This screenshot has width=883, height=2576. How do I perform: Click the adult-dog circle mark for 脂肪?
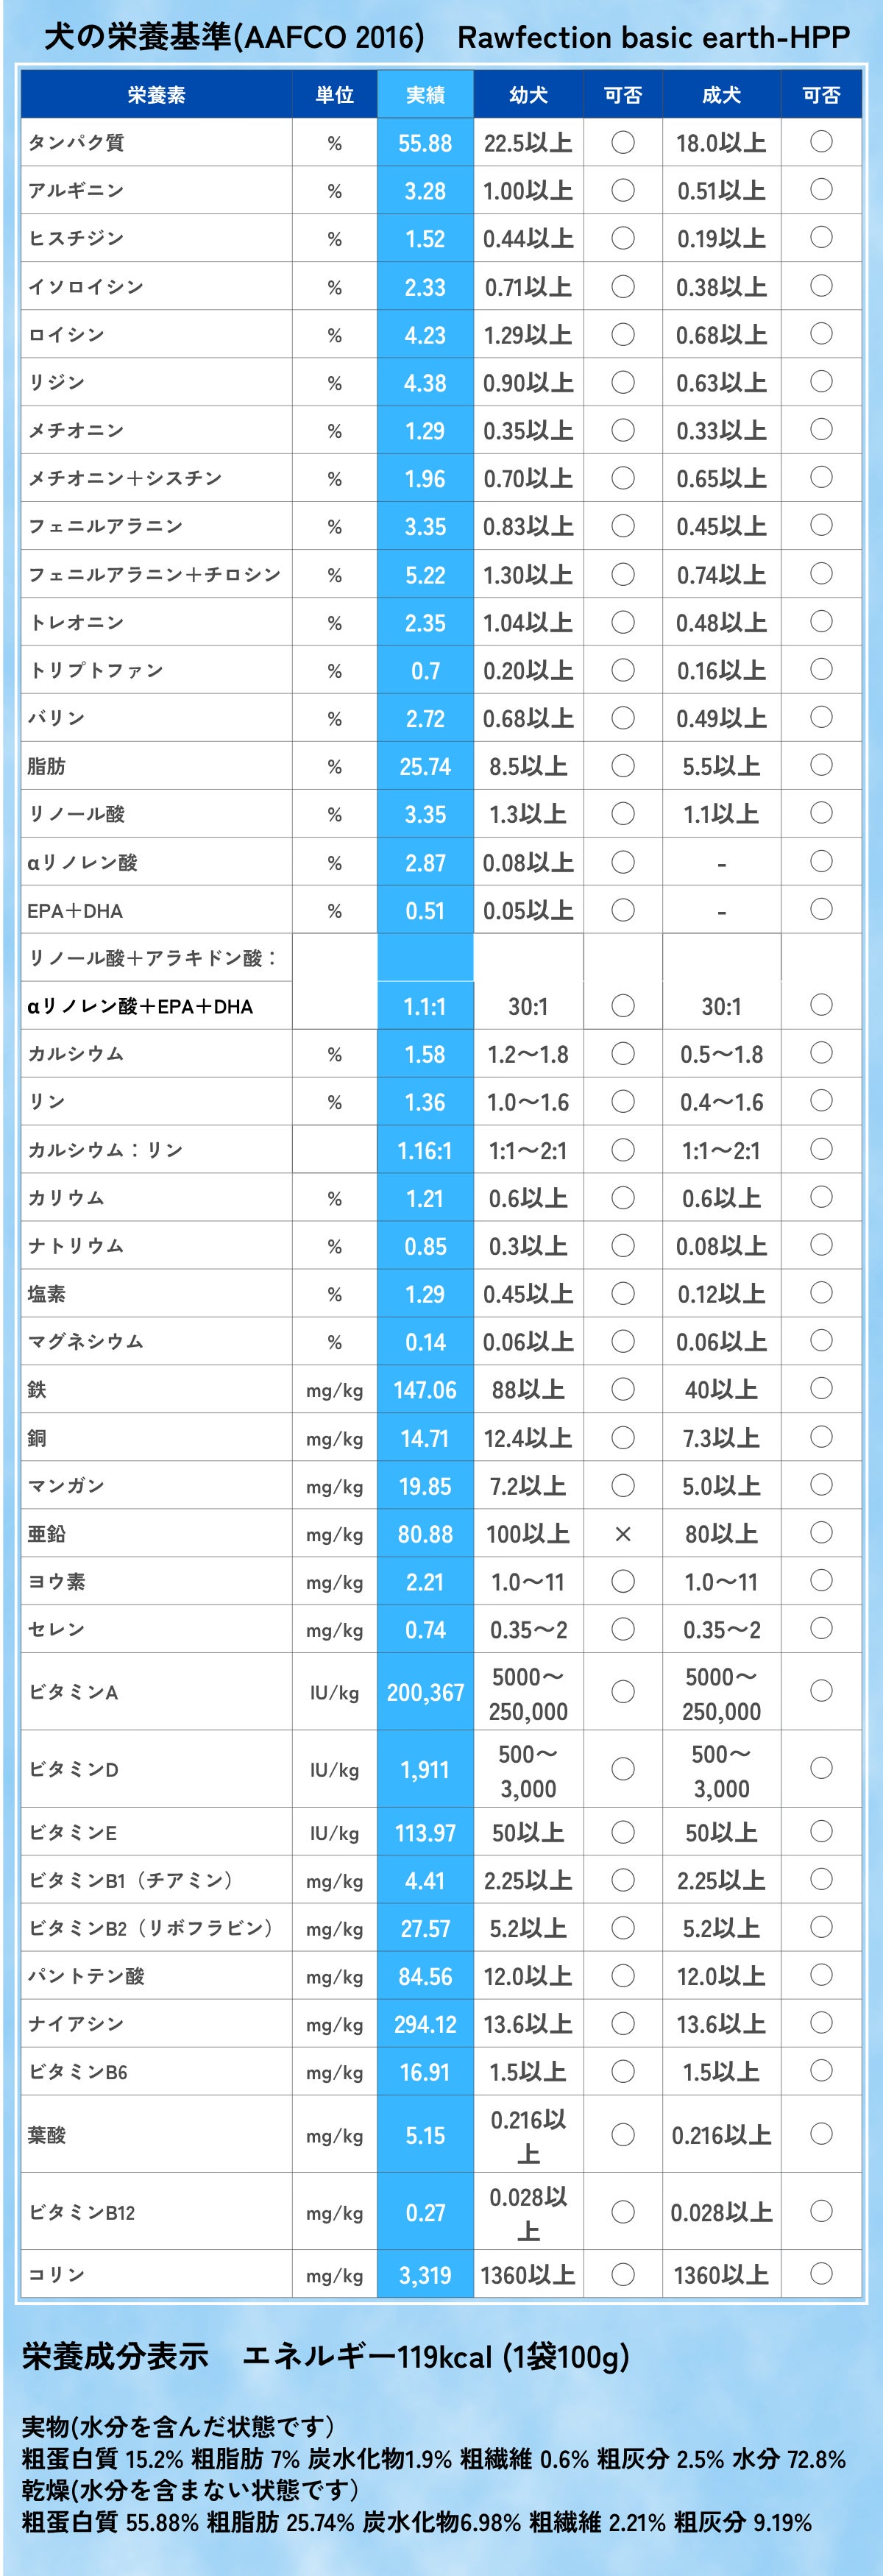coord(821,765)
